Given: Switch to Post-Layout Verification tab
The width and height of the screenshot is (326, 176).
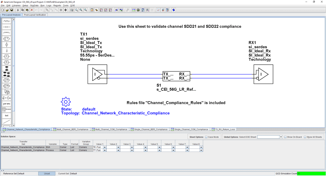Looking at the screenshot, I should [35, 15].
